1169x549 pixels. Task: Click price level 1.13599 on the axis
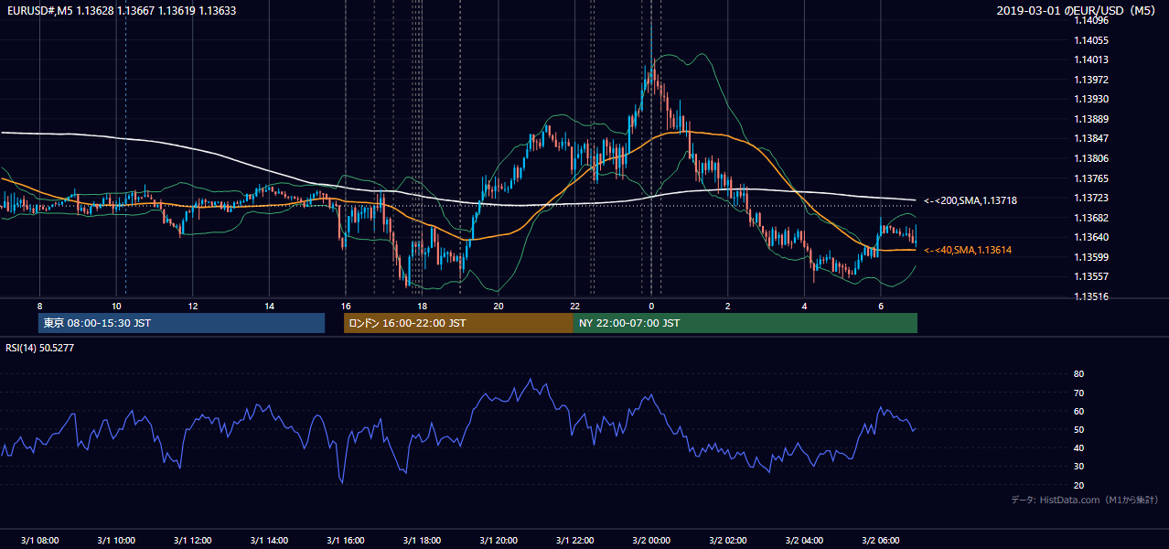1091,257
